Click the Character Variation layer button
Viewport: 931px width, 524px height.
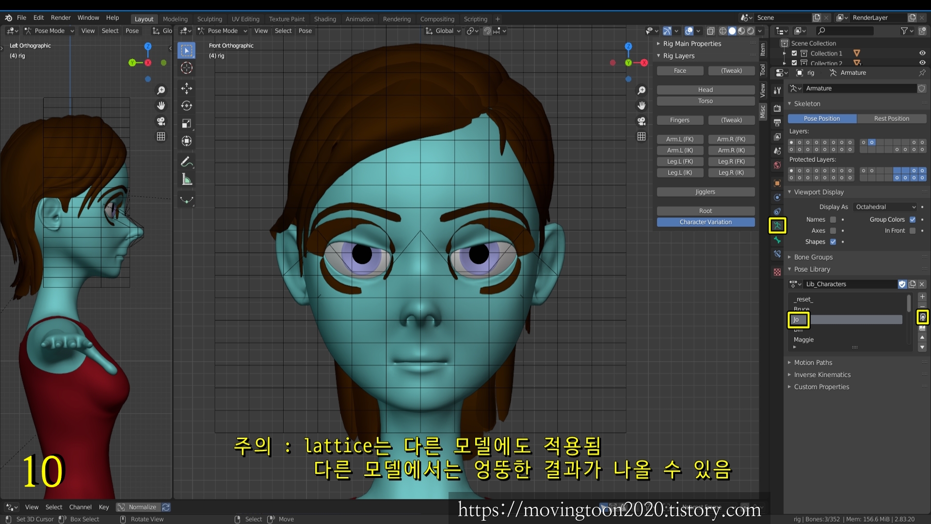pyautogui.click(x=706, y=222)
